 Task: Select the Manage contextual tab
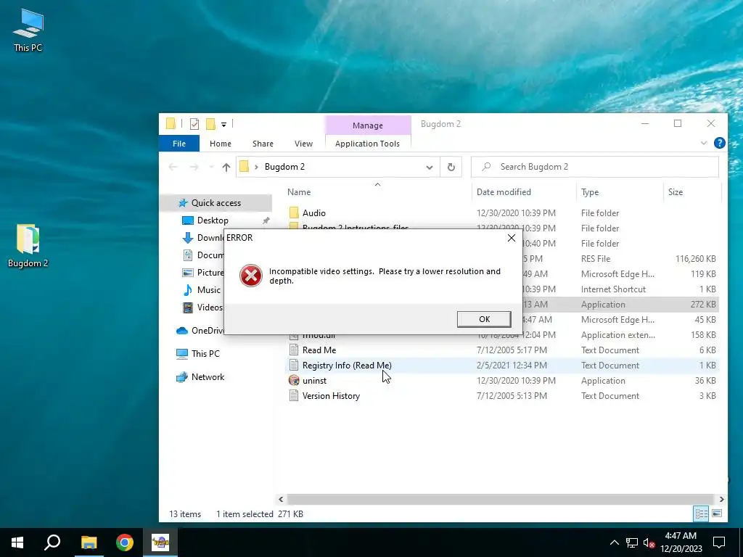(x=368, y=125)
